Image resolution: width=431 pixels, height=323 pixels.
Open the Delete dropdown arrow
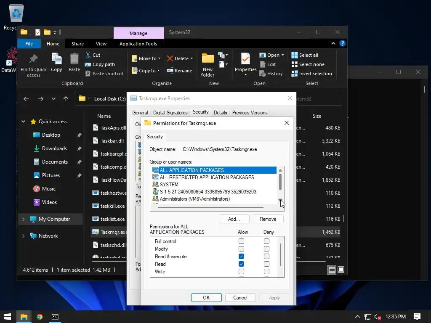pos(192,58)
